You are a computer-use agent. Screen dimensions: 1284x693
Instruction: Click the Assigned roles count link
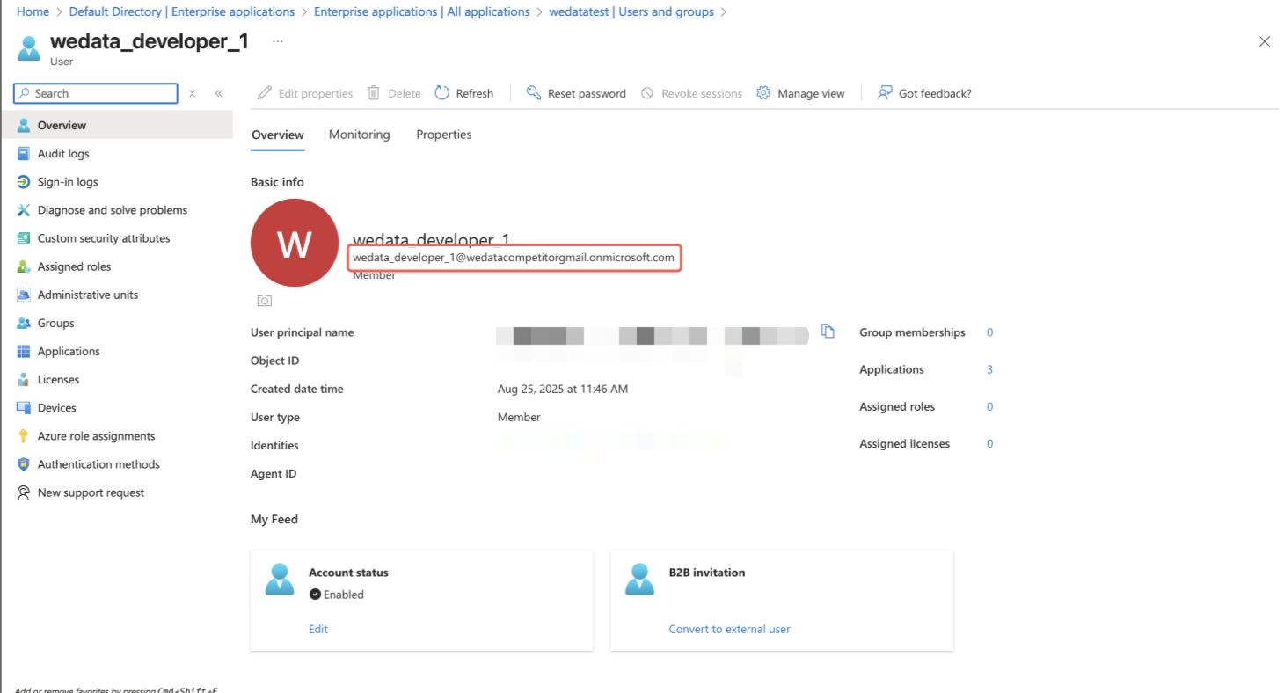[x=989, y=406]
